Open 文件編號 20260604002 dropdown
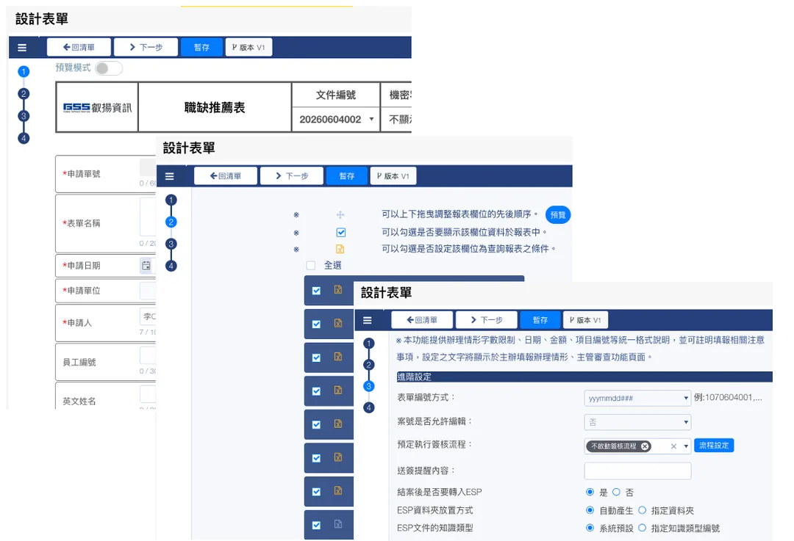794x541 pixels. click(336, 120)
